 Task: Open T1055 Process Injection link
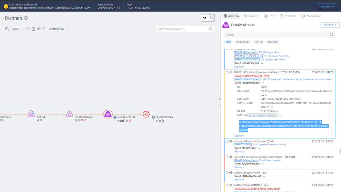coord(270,160)
